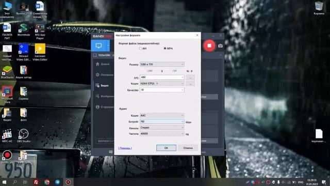Click the ellipsis button next to video codec

coord(190,84)
